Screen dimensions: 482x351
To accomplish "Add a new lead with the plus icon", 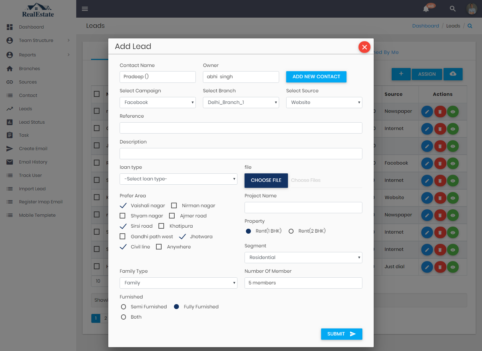I will (401, 74).
